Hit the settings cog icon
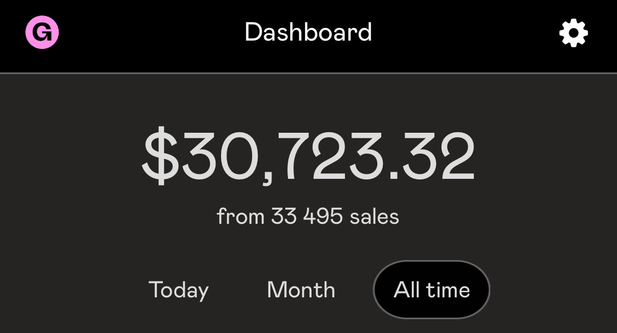This screenshot has width=617, height=333. (x=573, y=33)
